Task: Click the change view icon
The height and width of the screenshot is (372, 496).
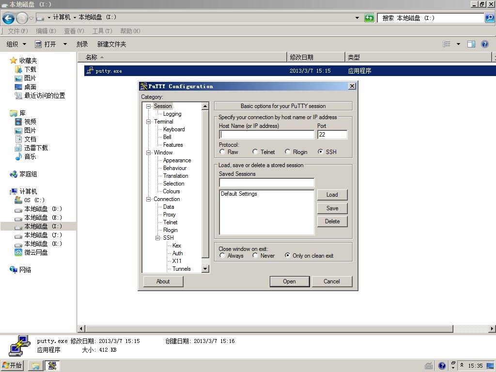Action: click(446, 44)
